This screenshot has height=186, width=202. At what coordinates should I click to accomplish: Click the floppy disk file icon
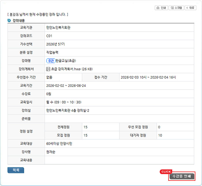point(48,69)
